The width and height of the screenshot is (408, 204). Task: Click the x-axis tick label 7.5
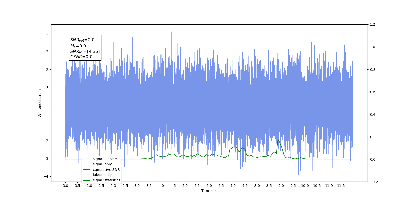click(245, 186)
